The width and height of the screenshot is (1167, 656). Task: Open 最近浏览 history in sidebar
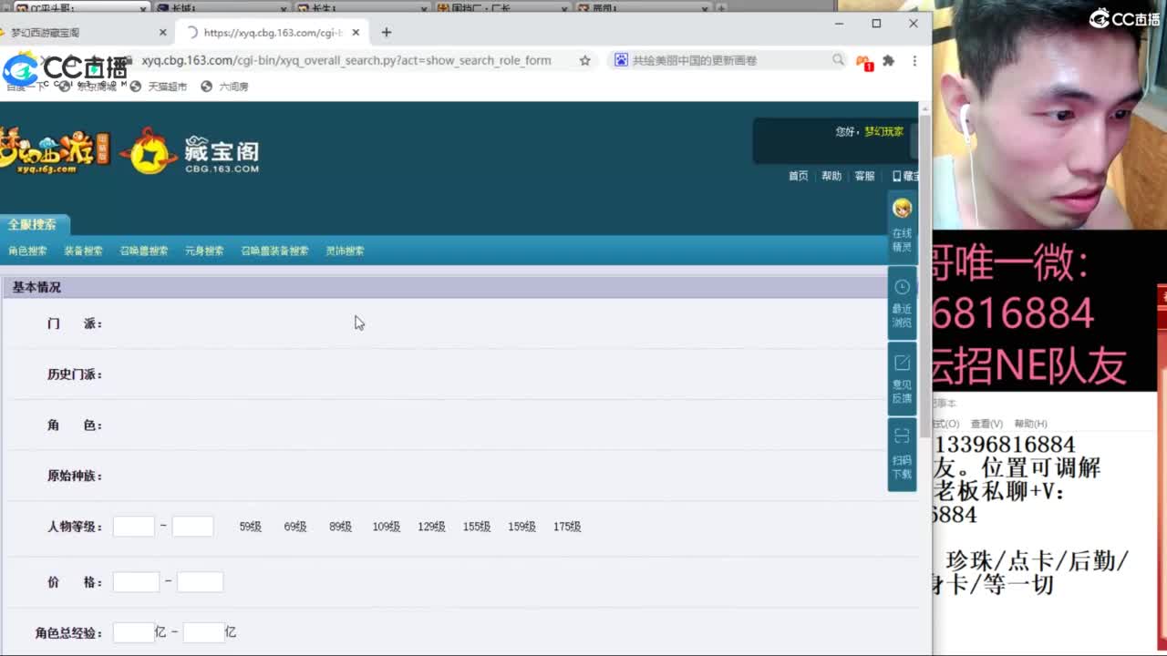[902, 303]
